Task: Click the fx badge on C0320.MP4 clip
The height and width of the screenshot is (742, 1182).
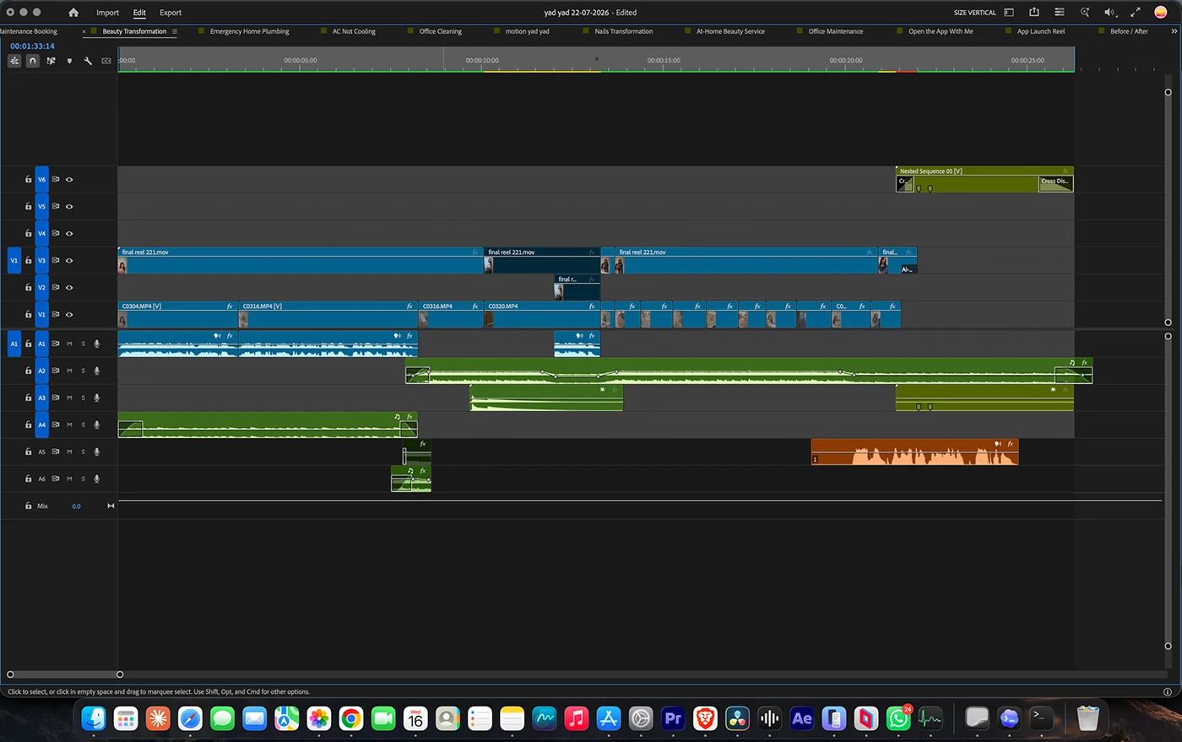Action: [592, 306]
